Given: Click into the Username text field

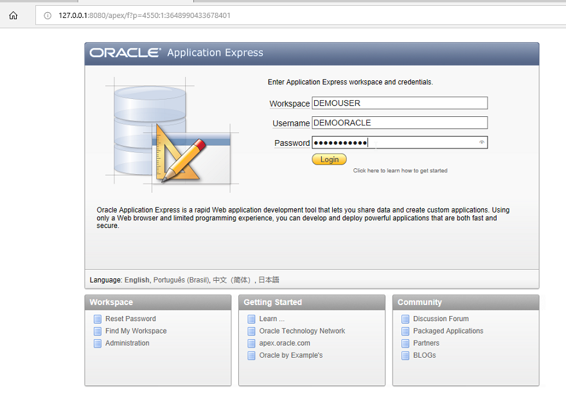Looking at the screenshot, I should pos(399,123).
